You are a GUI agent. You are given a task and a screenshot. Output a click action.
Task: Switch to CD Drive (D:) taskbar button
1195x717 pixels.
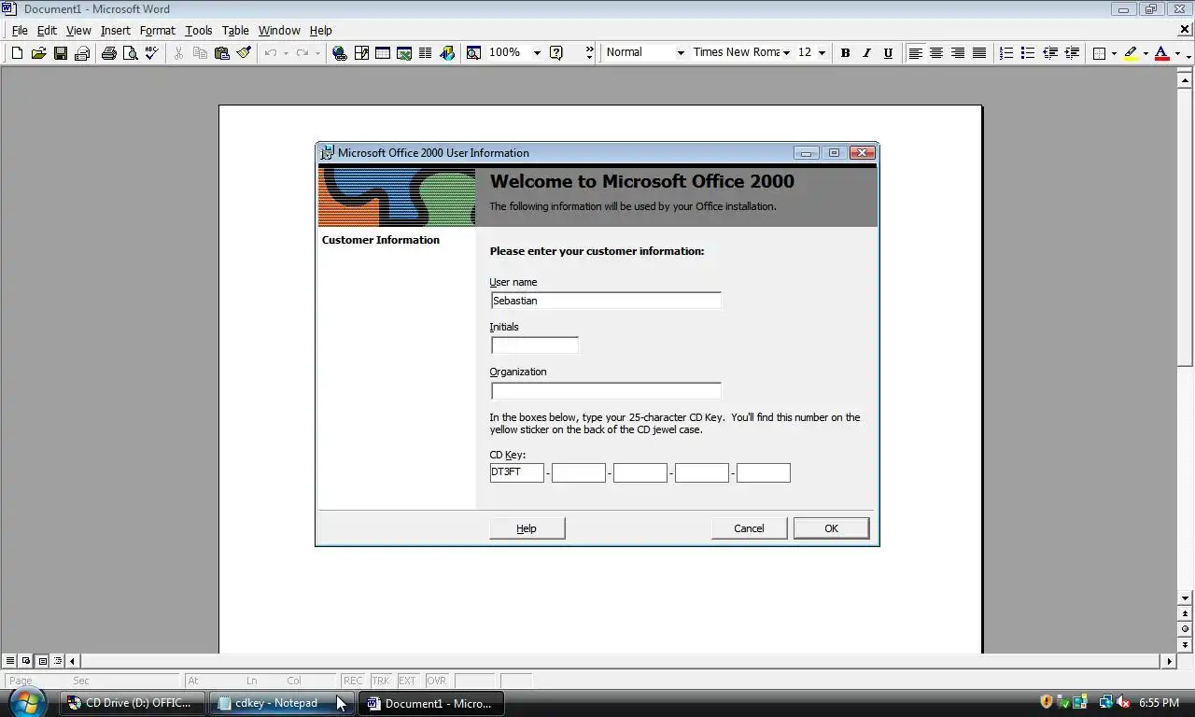point(133,703)
